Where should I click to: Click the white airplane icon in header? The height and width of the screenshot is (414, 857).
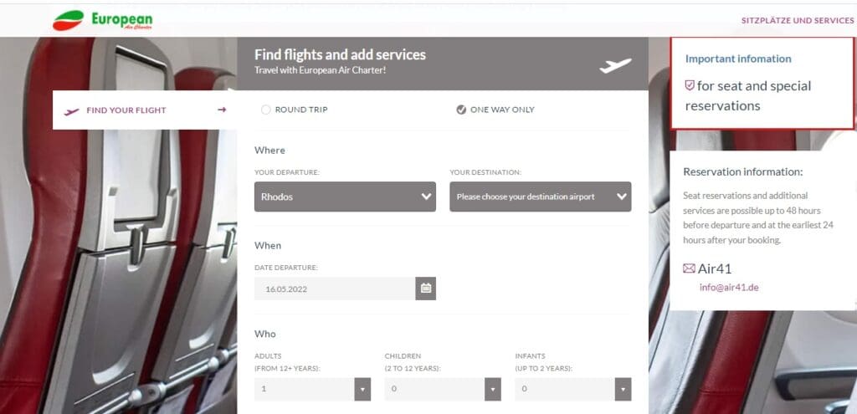pyautogui.click(x=615, y=65)
